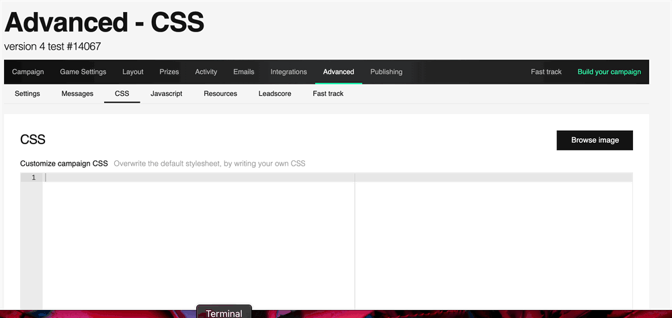Screen dimensions: 672x318
Task: Open the Layout tab
Action: [132, 72]
